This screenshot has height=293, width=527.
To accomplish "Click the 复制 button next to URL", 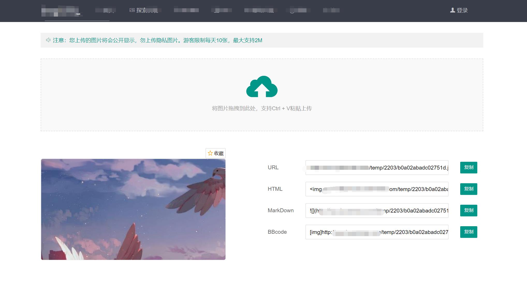I will point(468,167).
